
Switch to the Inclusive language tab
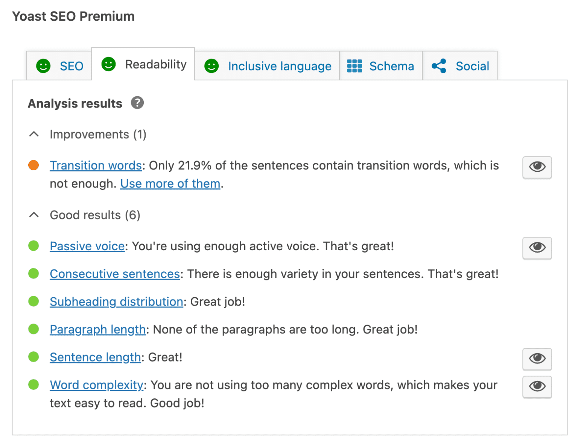click(267, 66)
